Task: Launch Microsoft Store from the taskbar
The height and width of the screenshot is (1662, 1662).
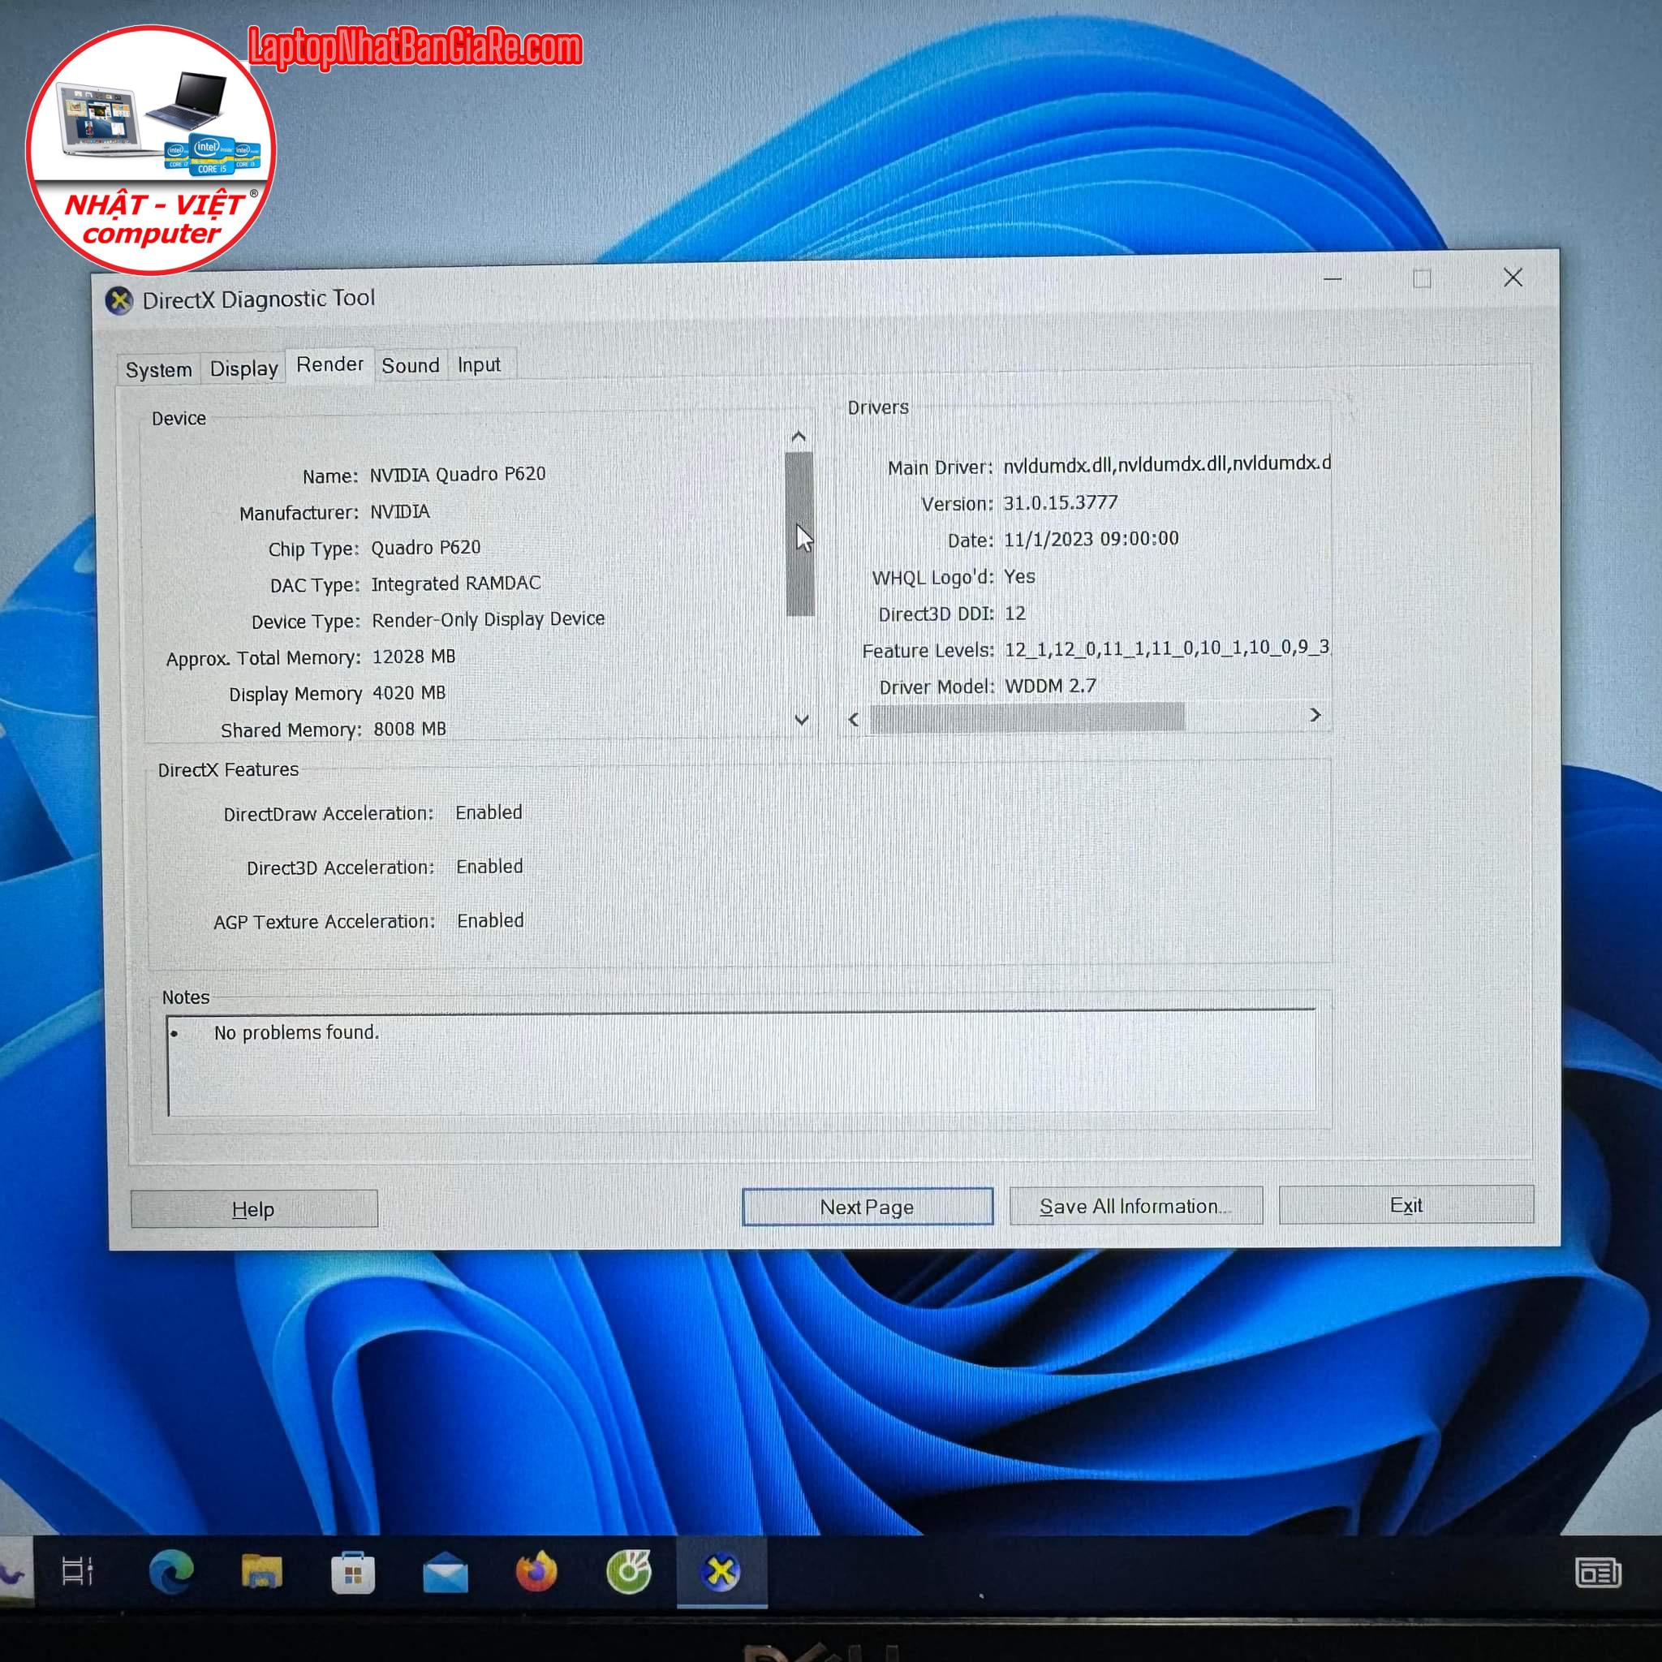Action: point(353,1574)
